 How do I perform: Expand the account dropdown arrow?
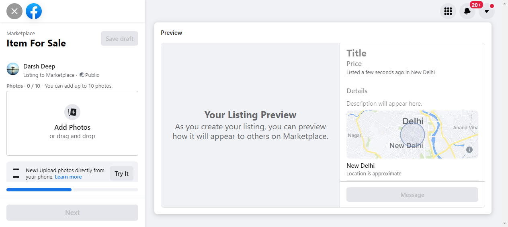487,11
